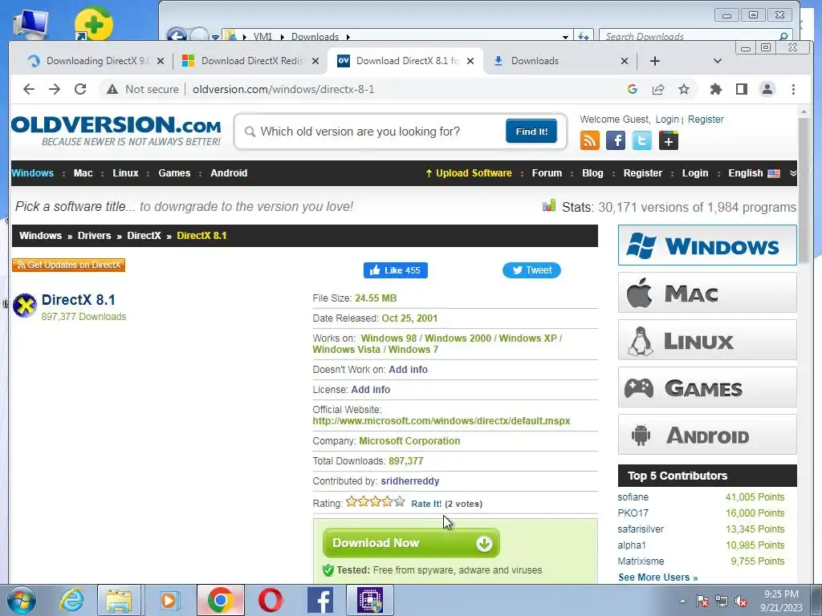This screenshot has width=822, height=616.
Task: Open Facebook shortcut in taskbar
Action: click(320, 600)
